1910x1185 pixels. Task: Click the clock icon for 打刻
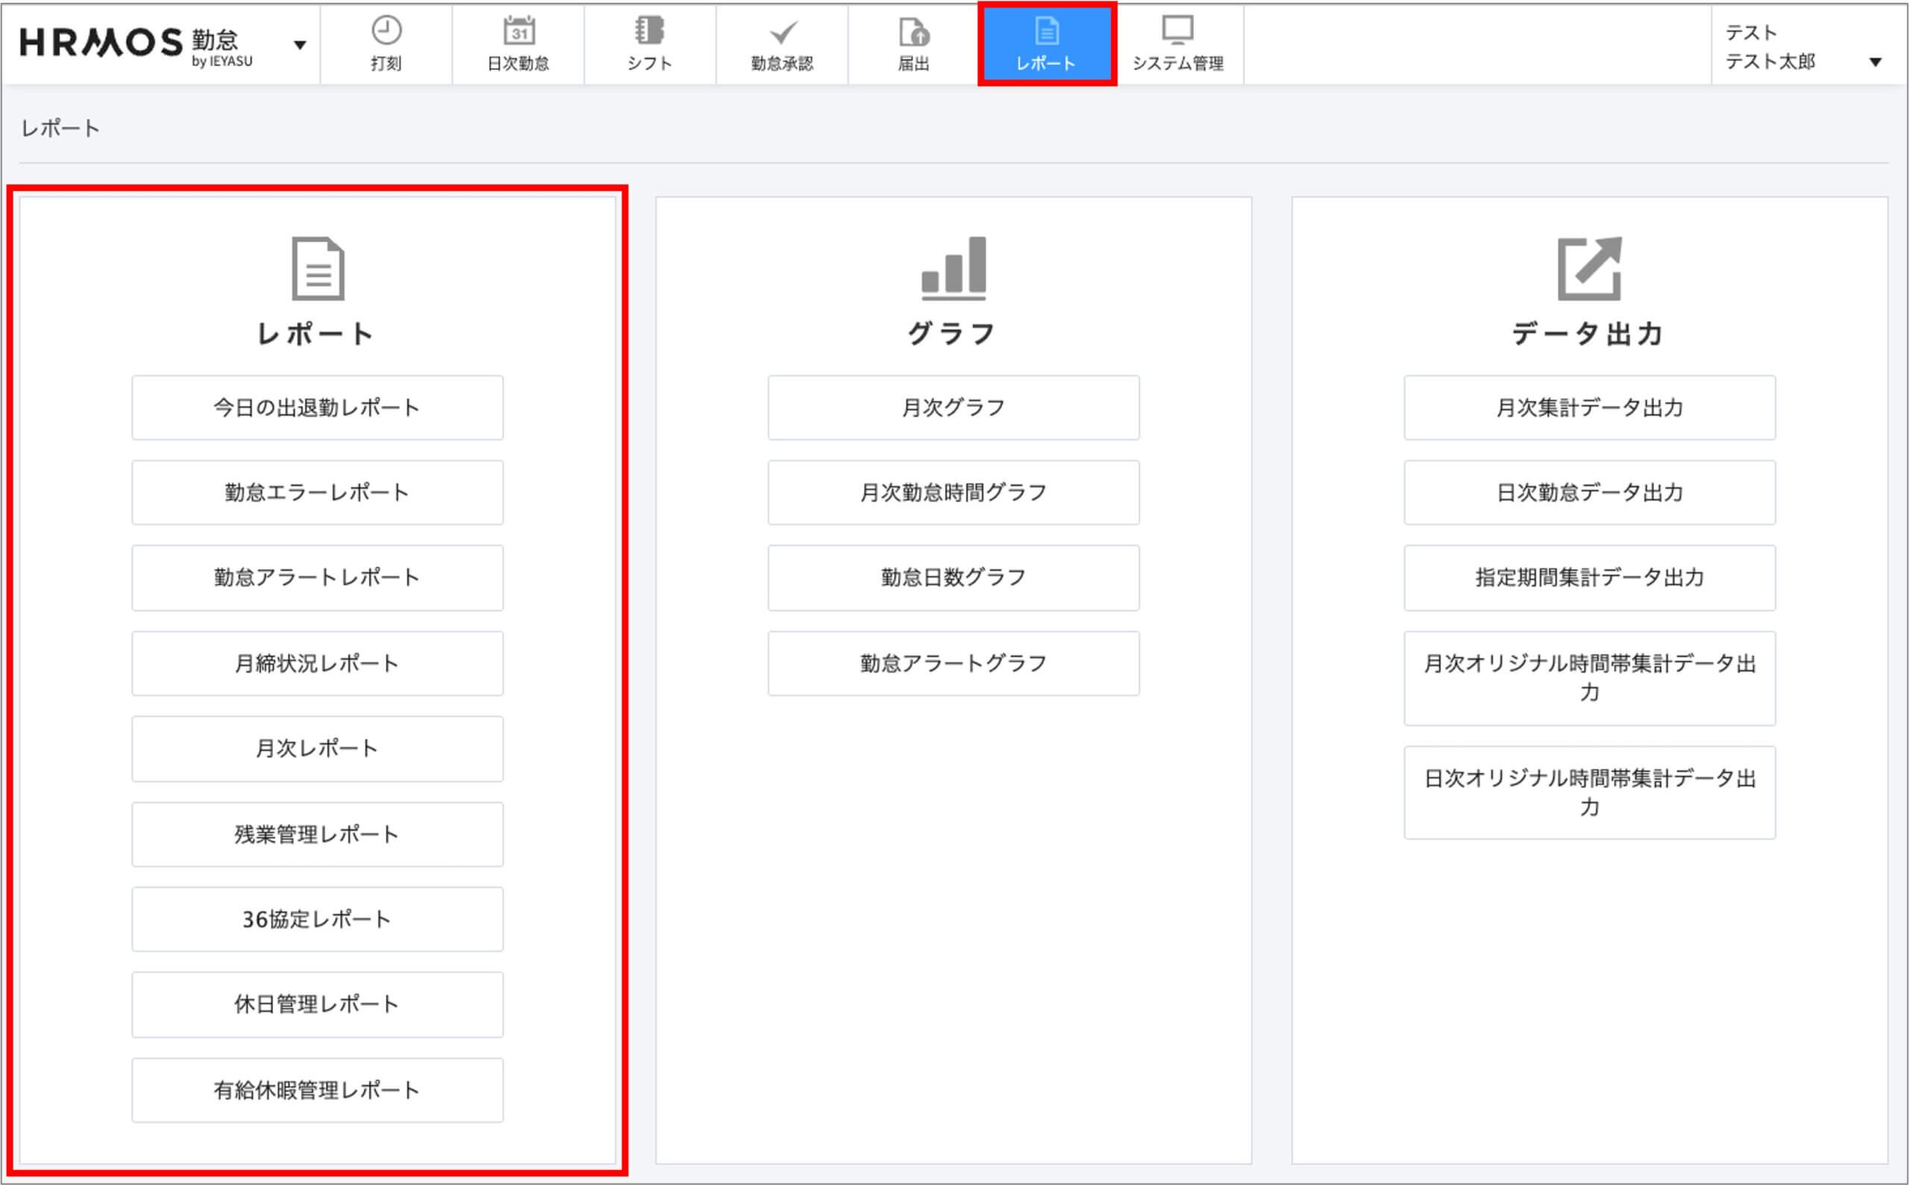[386, 31]
